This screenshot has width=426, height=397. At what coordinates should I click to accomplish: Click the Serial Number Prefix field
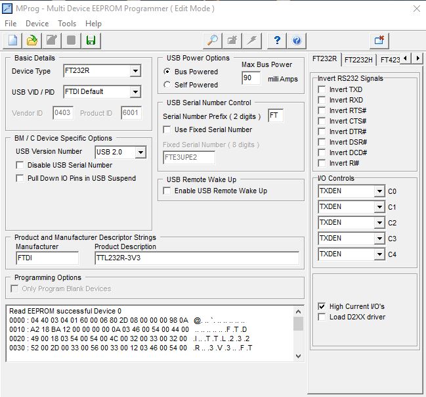[x=276, y=116]
